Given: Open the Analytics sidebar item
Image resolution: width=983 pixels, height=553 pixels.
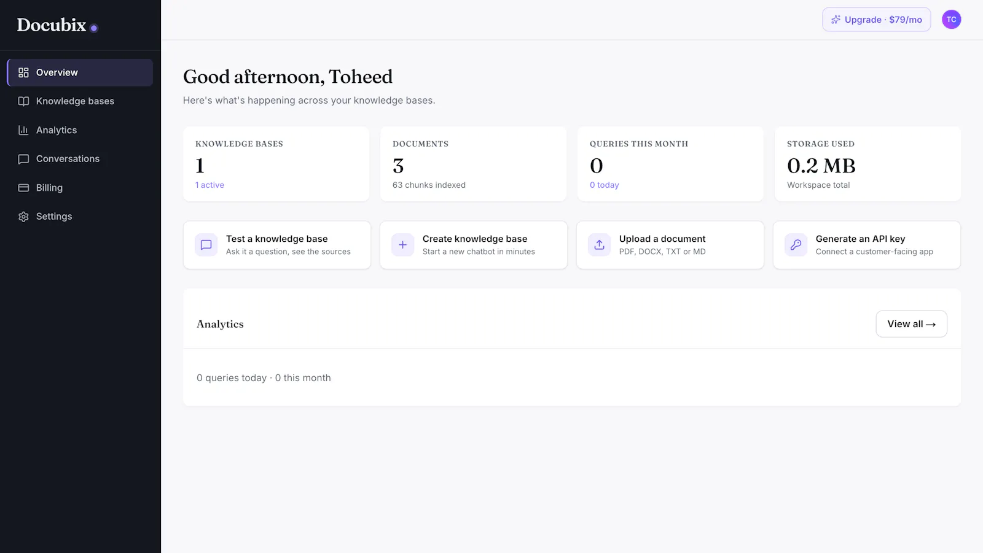Looking at the screenshot, I should click(x=80, y=130).
